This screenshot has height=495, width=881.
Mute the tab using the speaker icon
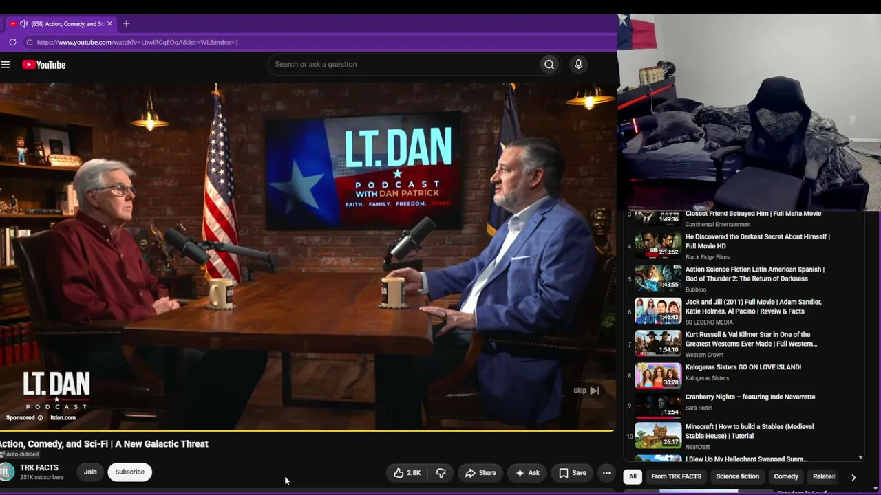point(23,23)
